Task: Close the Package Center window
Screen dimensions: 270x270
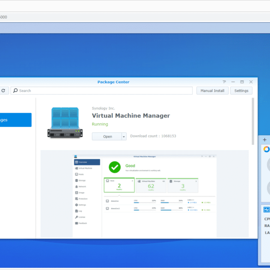Action: (251, 82)
